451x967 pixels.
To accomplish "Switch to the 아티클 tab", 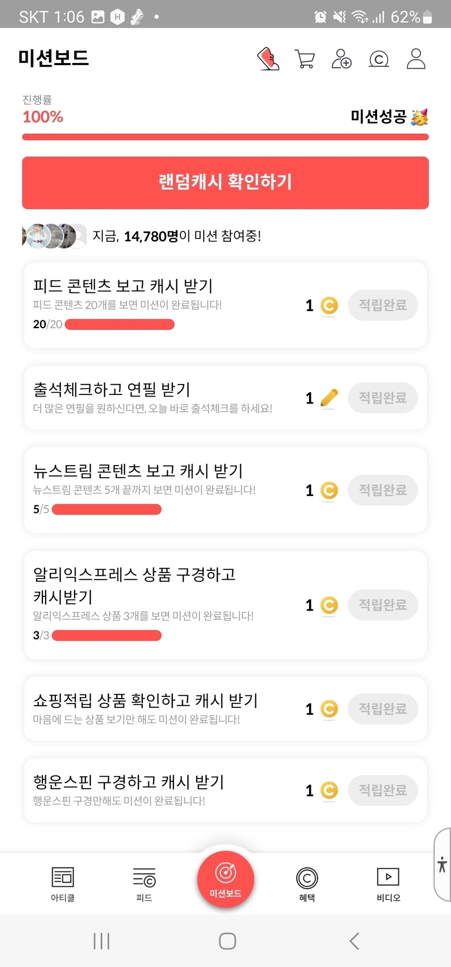I will (x=62, y=883).
